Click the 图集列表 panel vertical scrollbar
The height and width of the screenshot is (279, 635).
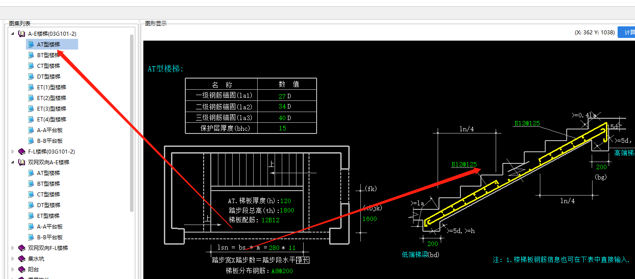pyautogui.click(x=132, y=123)
